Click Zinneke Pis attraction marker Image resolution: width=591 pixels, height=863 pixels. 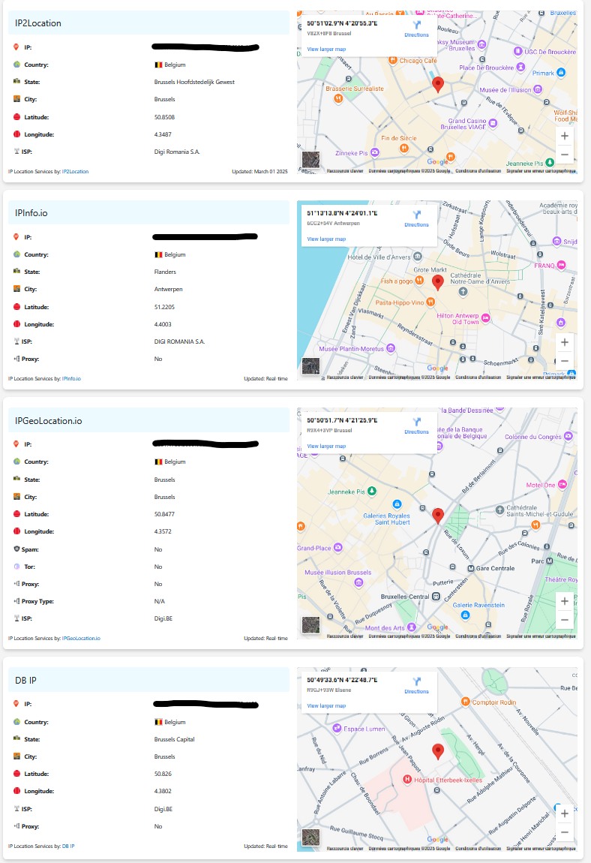coord(375,152)
